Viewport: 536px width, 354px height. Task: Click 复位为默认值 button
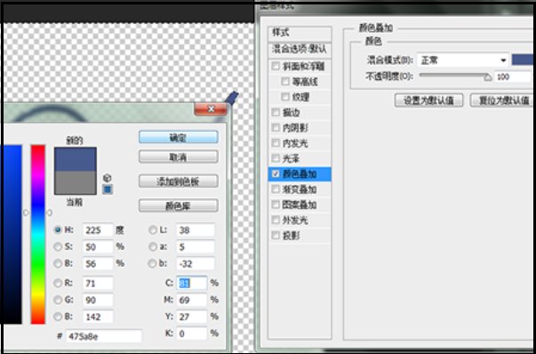tap(502, 101)
